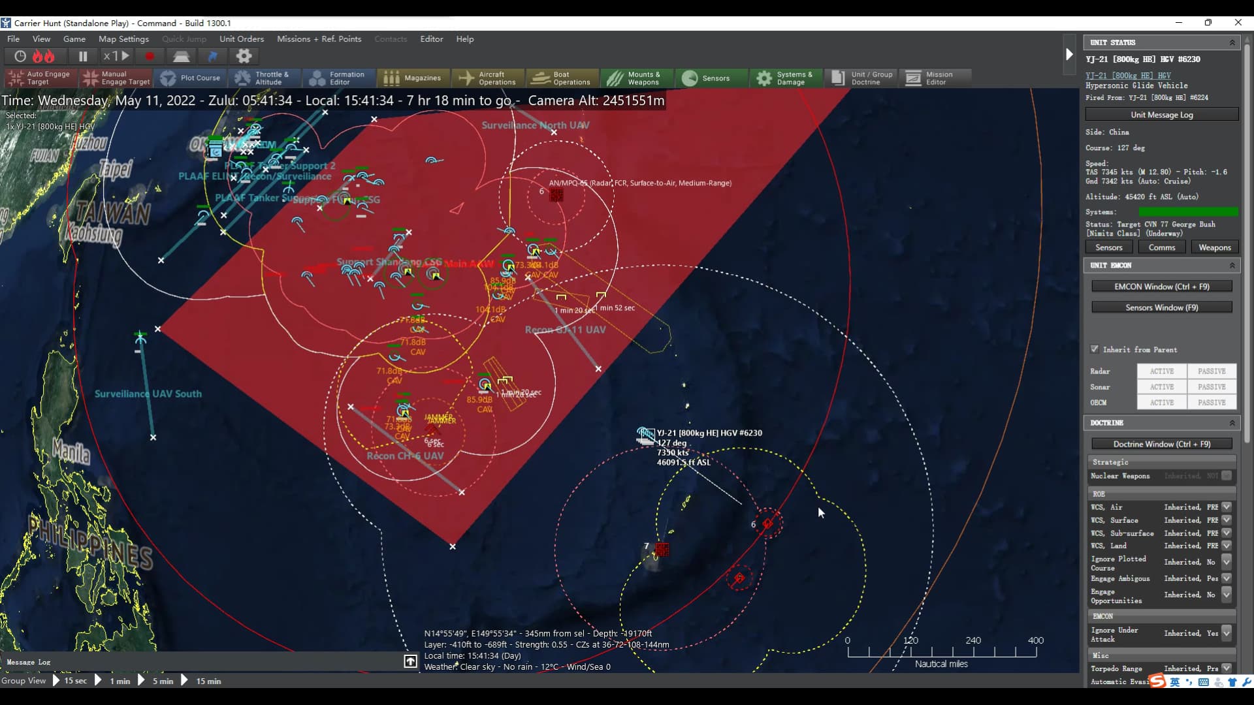Open the WCS, Air dropdown
Screen dimensions: 1254x705
[1227, 507]
